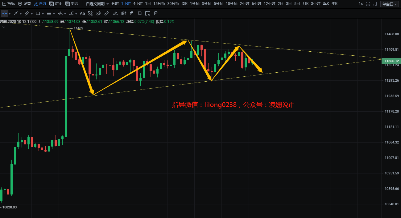Select the rectangle shape drawing tool
Image resolution: width=401 pixels, height=218 pixels.
38,14
